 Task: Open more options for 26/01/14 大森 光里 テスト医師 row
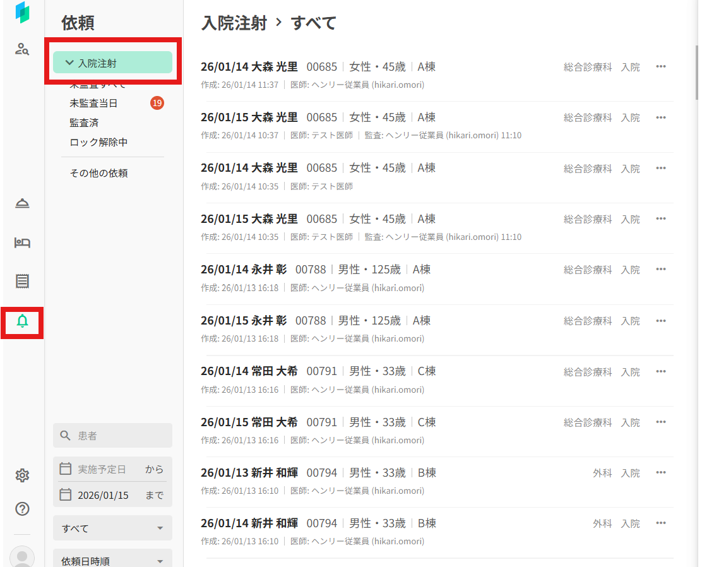(x=661, y=168)
